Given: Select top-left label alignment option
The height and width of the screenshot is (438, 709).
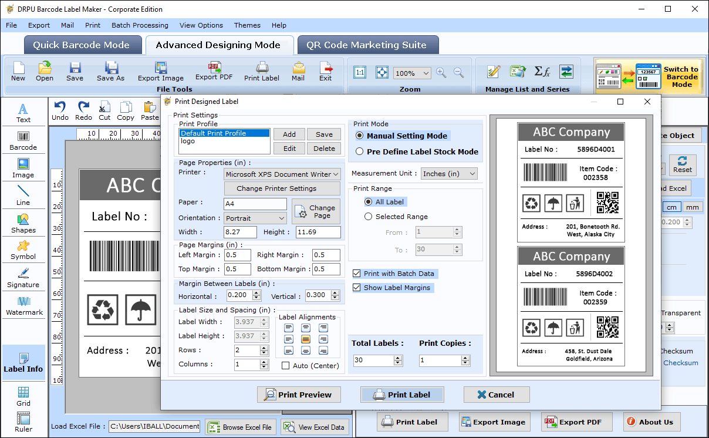Looking at the screenshot, I should click(288, 328).
